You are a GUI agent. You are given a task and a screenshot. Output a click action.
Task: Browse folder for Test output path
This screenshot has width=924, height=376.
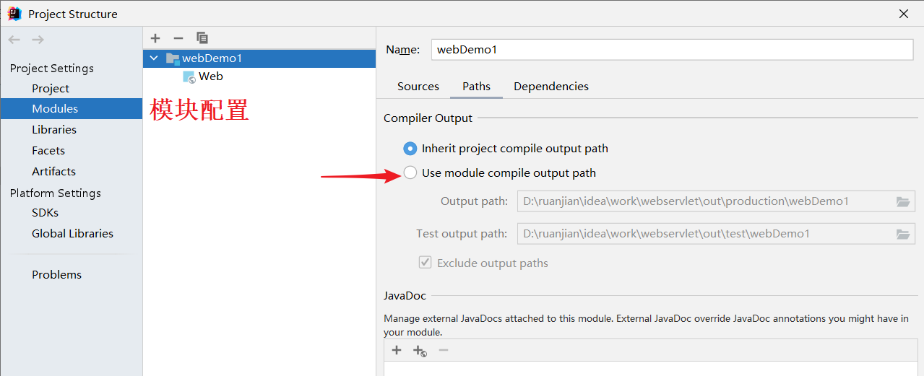[x=903, y=234]
